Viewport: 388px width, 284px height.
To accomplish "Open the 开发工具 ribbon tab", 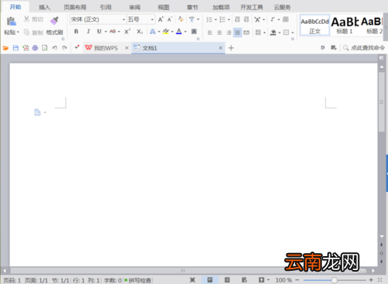I will tap(251, 7).
